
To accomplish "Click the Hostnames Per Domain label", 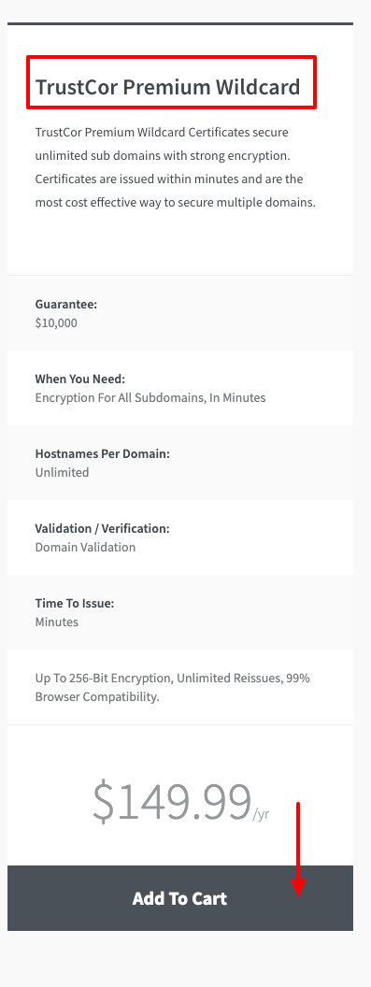I will point(102,454).
